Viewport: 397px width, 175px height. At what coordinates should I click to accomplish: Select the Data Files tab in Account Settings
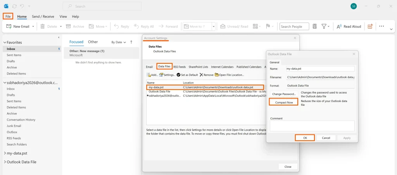[164, 66]
